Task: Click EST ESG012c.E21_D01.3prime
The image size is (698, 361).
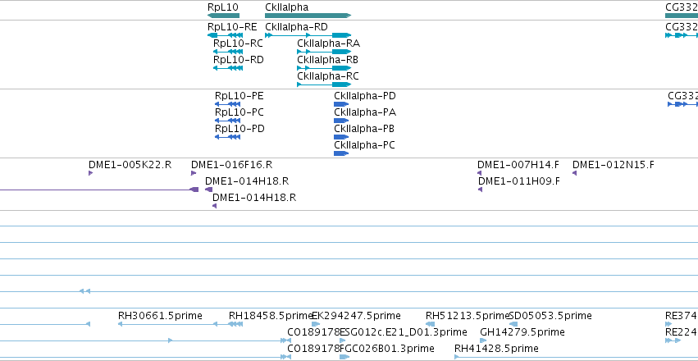Action: click(404, 332)
